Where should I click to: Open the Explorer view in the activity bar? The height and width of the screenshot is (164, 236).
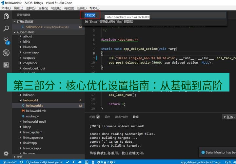point(6,16)
